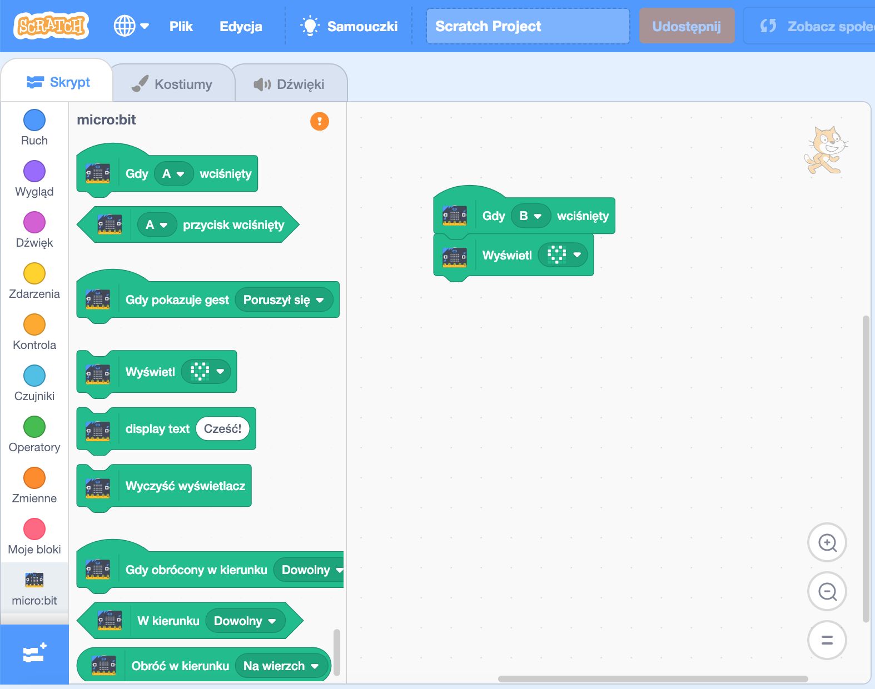Open Poruszył się gesture dropdown
The image size is (875, 689).
[284, 300]
